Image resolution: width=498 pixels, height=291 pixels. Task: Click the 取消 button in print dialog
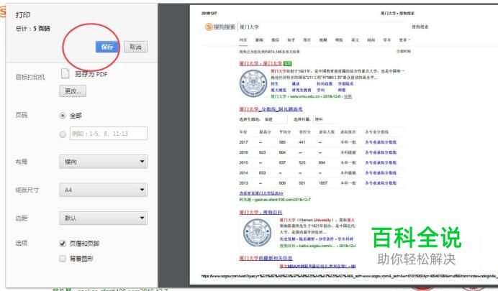[135, 47]
